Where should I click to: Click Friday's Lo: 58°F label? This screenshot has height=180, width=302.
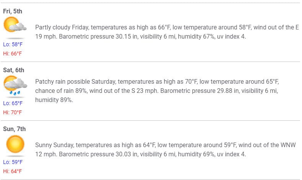(x=13, y=44)
